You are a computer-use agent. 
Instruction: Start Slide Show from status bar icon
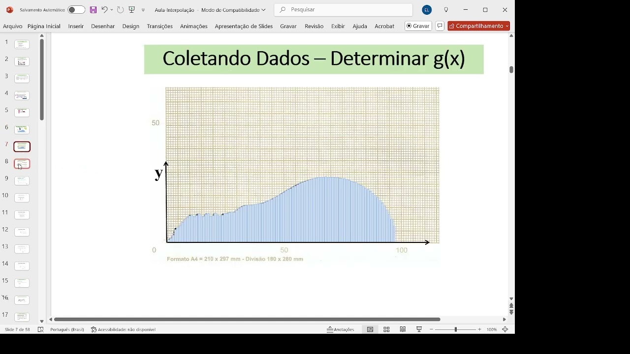[x=419, y=329]
